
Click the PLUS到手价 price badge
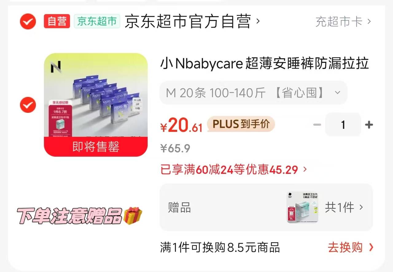[241, 124]
